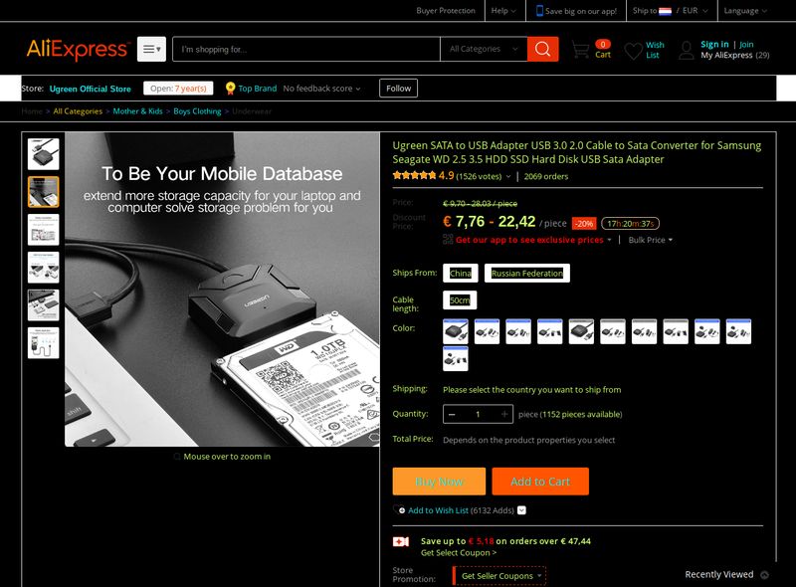Select the fourth product thumbnail
Image resolution: width=796 pixels, height=587 pixels.
[43, 267]
